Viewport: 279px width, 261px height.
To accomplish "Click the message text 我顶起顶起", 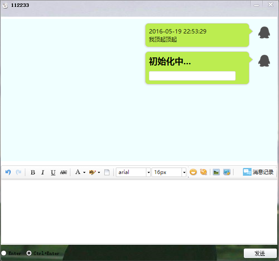I will coord(163,39).
